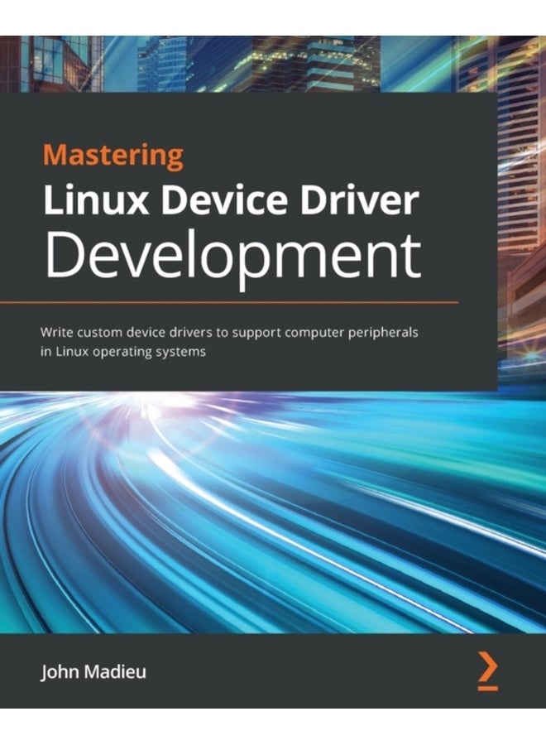Click the orange word "Mastering"
This screenshot has width=546, height=745.
[113, 156]
